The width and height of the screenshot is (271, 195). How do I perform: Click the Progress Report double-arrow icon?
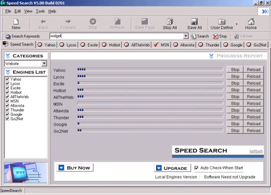tap(211, 56)
